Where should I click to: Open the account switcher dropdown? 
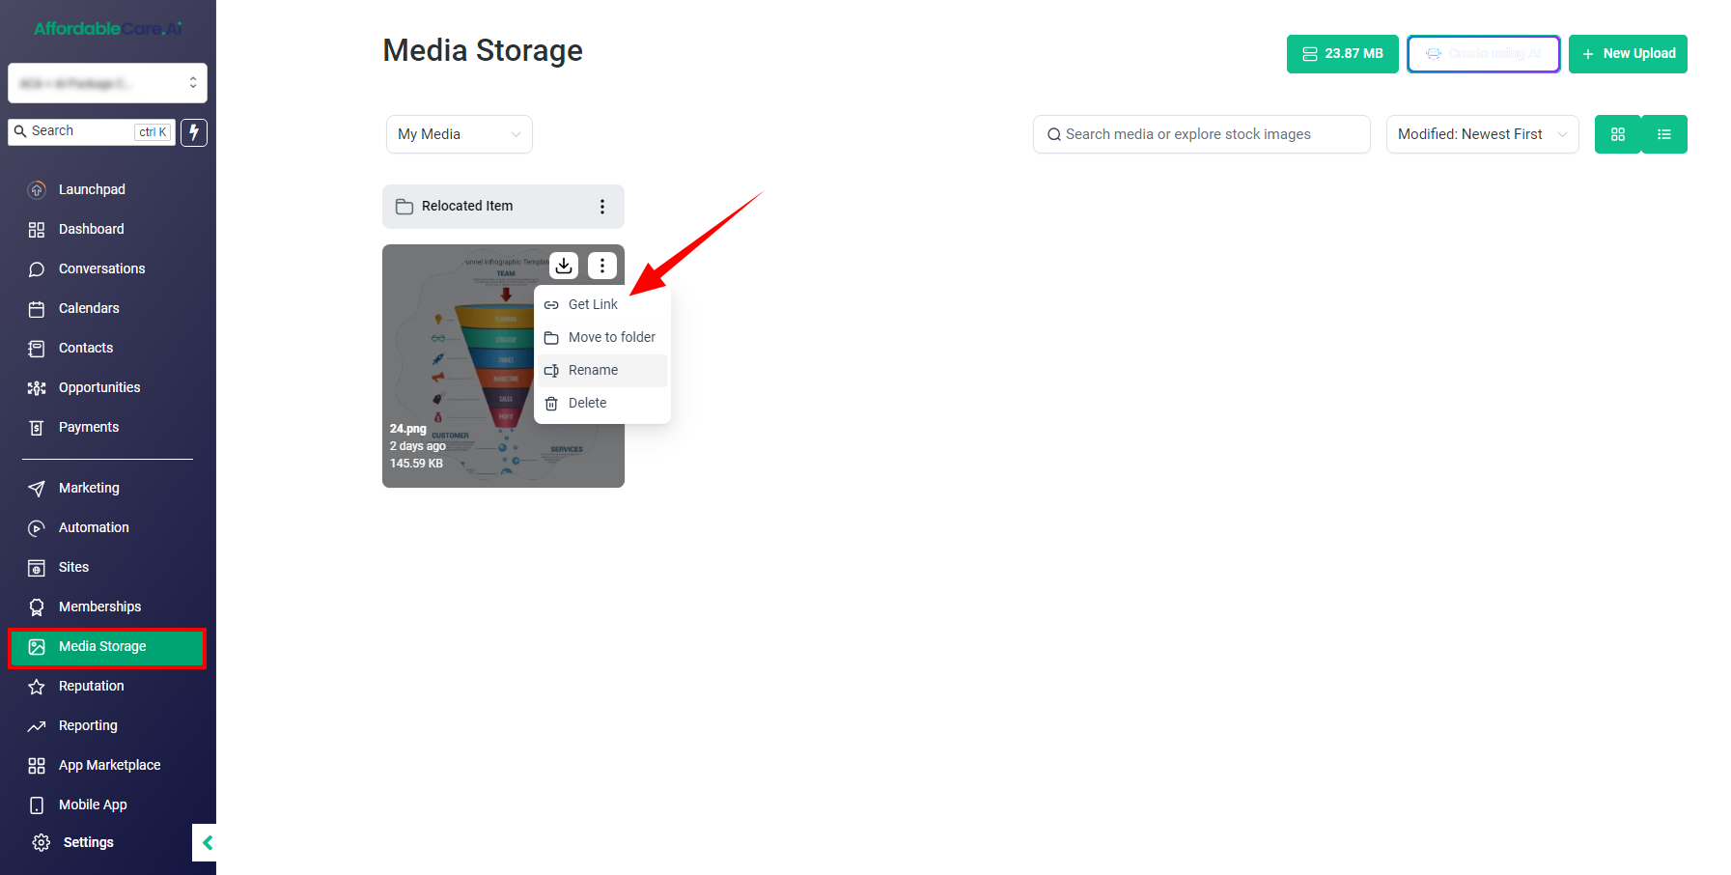click(107, 83)
